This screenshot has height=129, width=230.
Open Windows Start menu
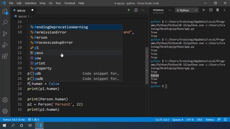point(4,125)
